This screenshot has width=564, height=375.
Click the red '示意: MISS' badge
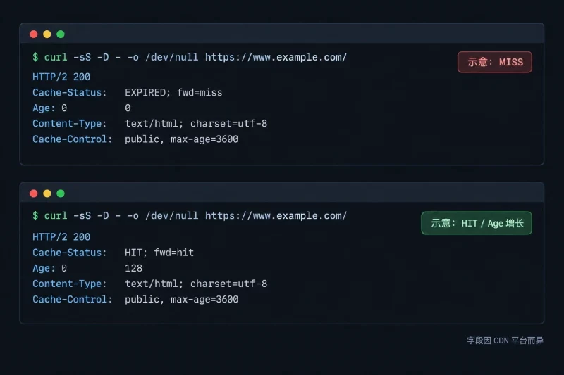click(x=495, y=62)
